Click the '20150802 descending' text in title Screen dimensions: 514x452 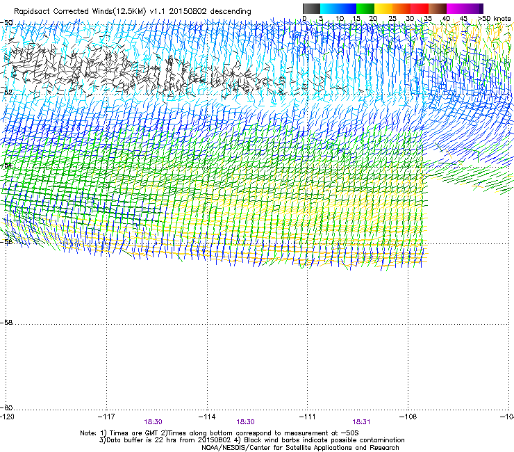210,11
